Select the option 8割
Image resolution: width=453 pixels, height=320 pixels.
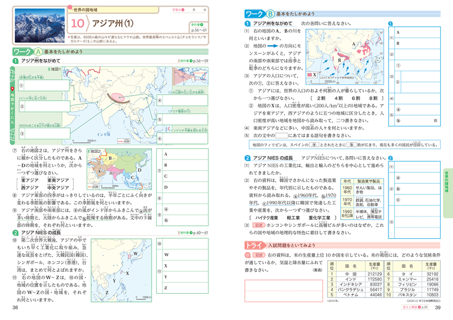click(373, 98)
